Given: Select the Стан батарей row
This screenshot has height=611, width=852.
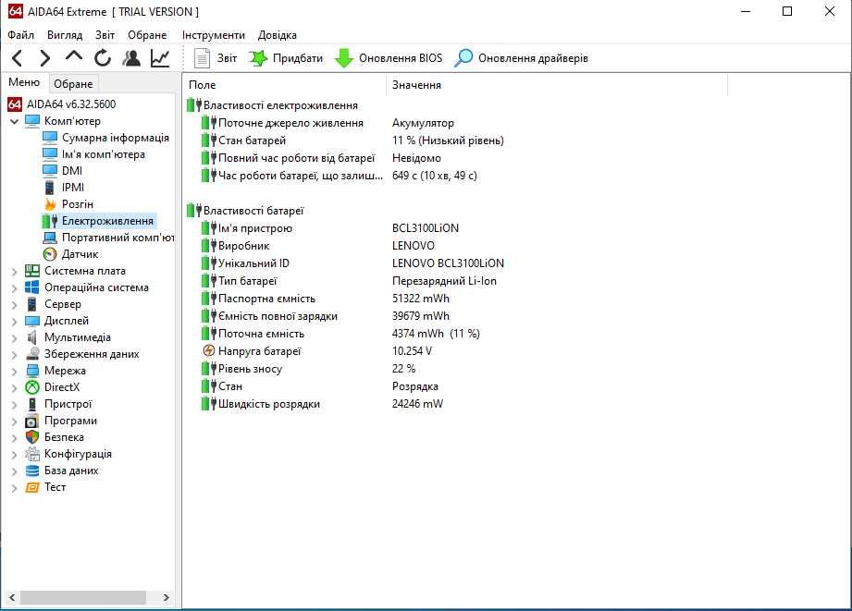Looking at the screenshot, I should click(x=352, y=141).
